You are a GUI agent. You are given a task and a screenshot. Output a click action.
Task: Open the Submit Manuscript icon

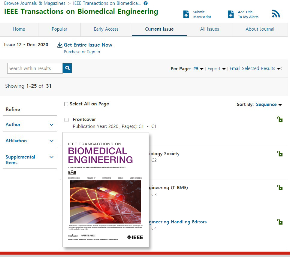click(186, 14)
